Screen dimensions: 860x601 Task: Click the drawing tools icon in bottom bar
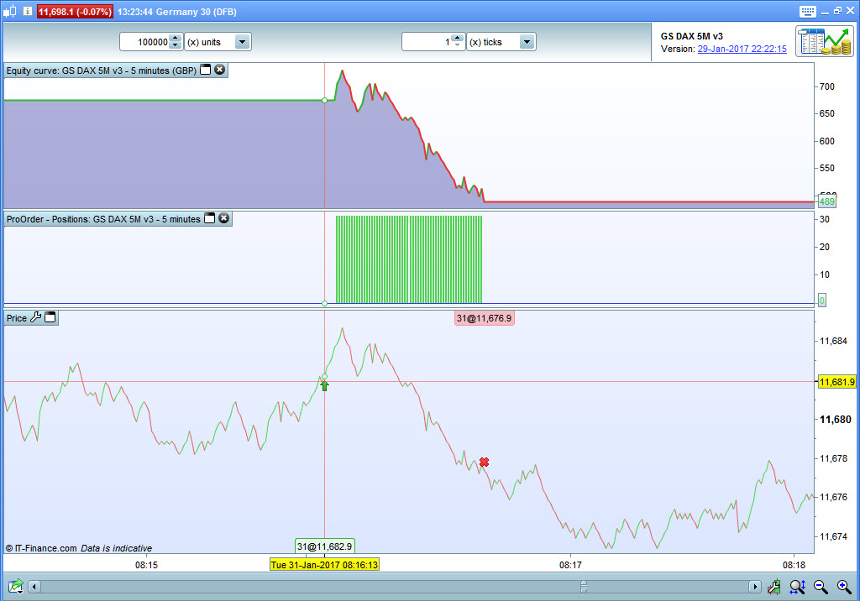[x=773, y=587]
